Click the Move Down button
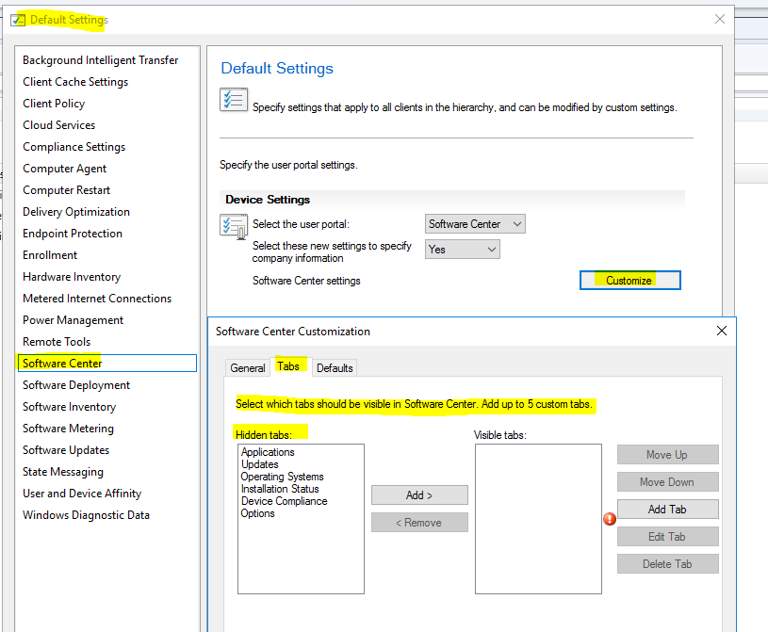 pos(667,481)
